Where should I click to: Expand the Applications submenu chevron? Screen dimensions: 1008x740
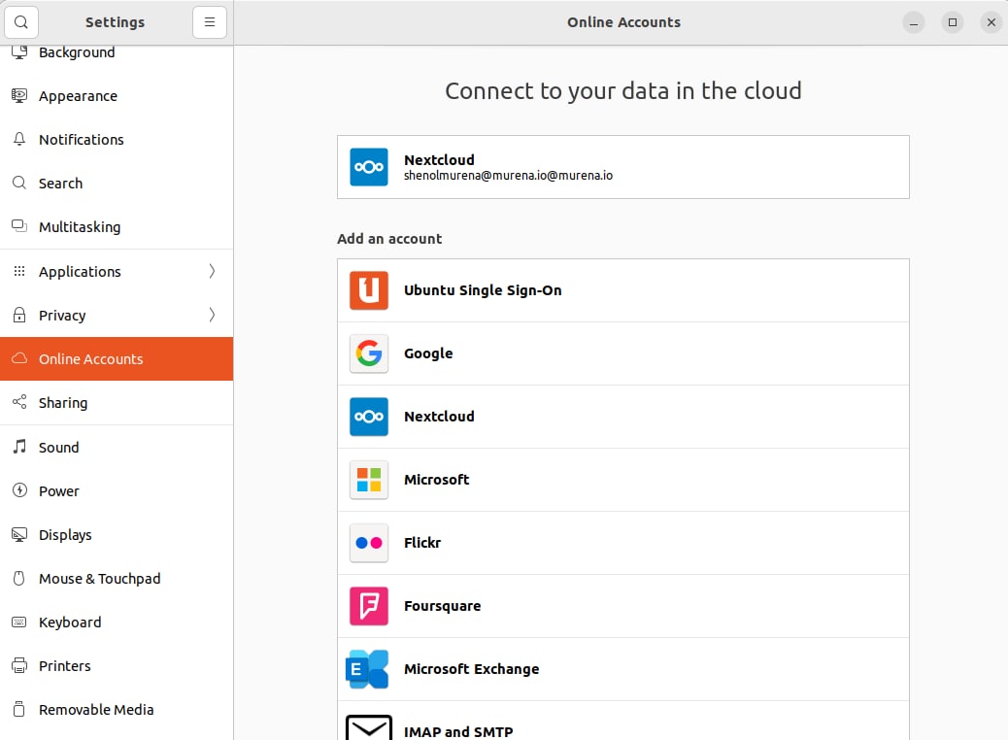(212, 272)
